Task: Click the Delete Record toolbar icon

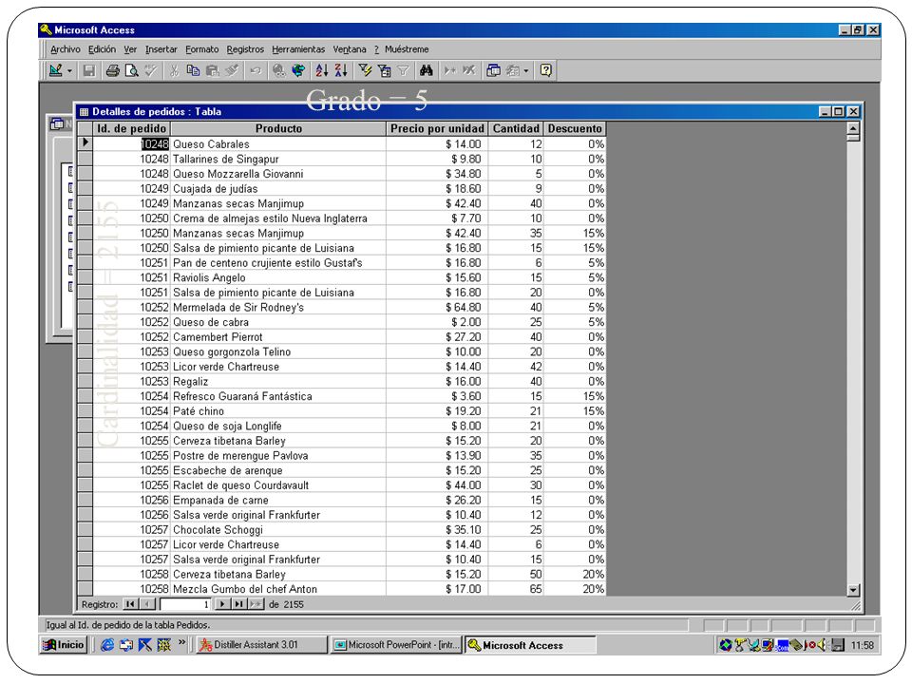Action: pos(468,71)
